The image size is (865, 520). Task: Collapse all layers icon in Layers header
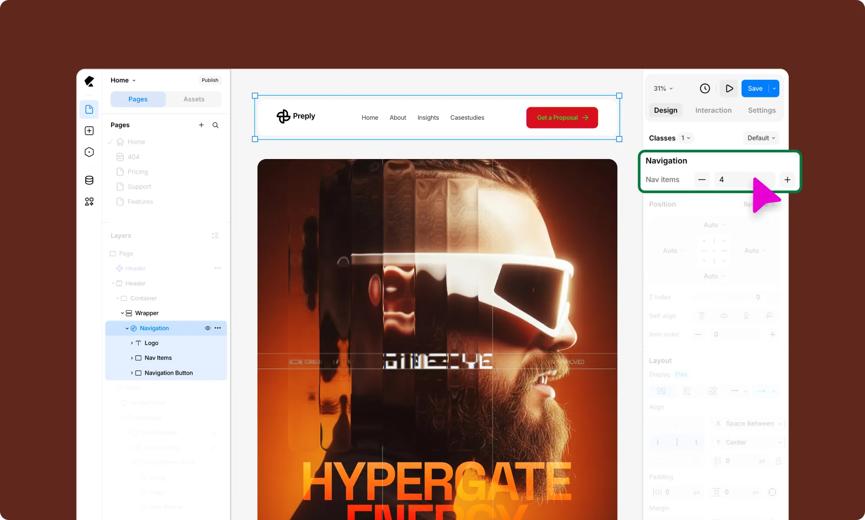(215, 236)
